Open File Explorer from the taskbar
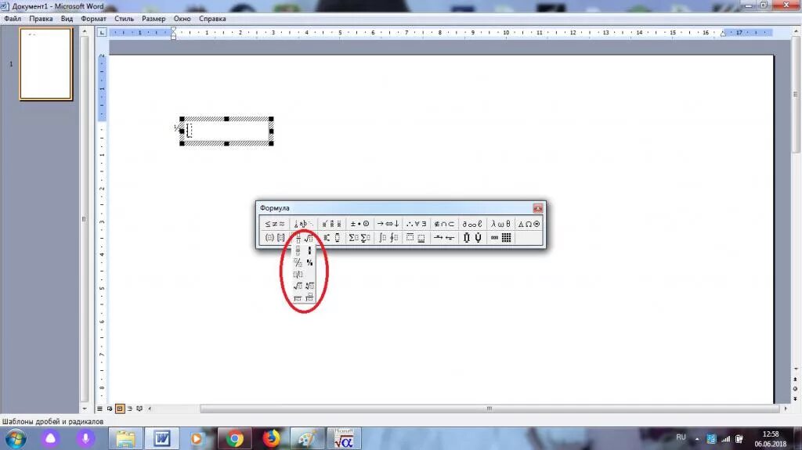The width and height of the screenshot is (802, 450). [x=125, y=439]
